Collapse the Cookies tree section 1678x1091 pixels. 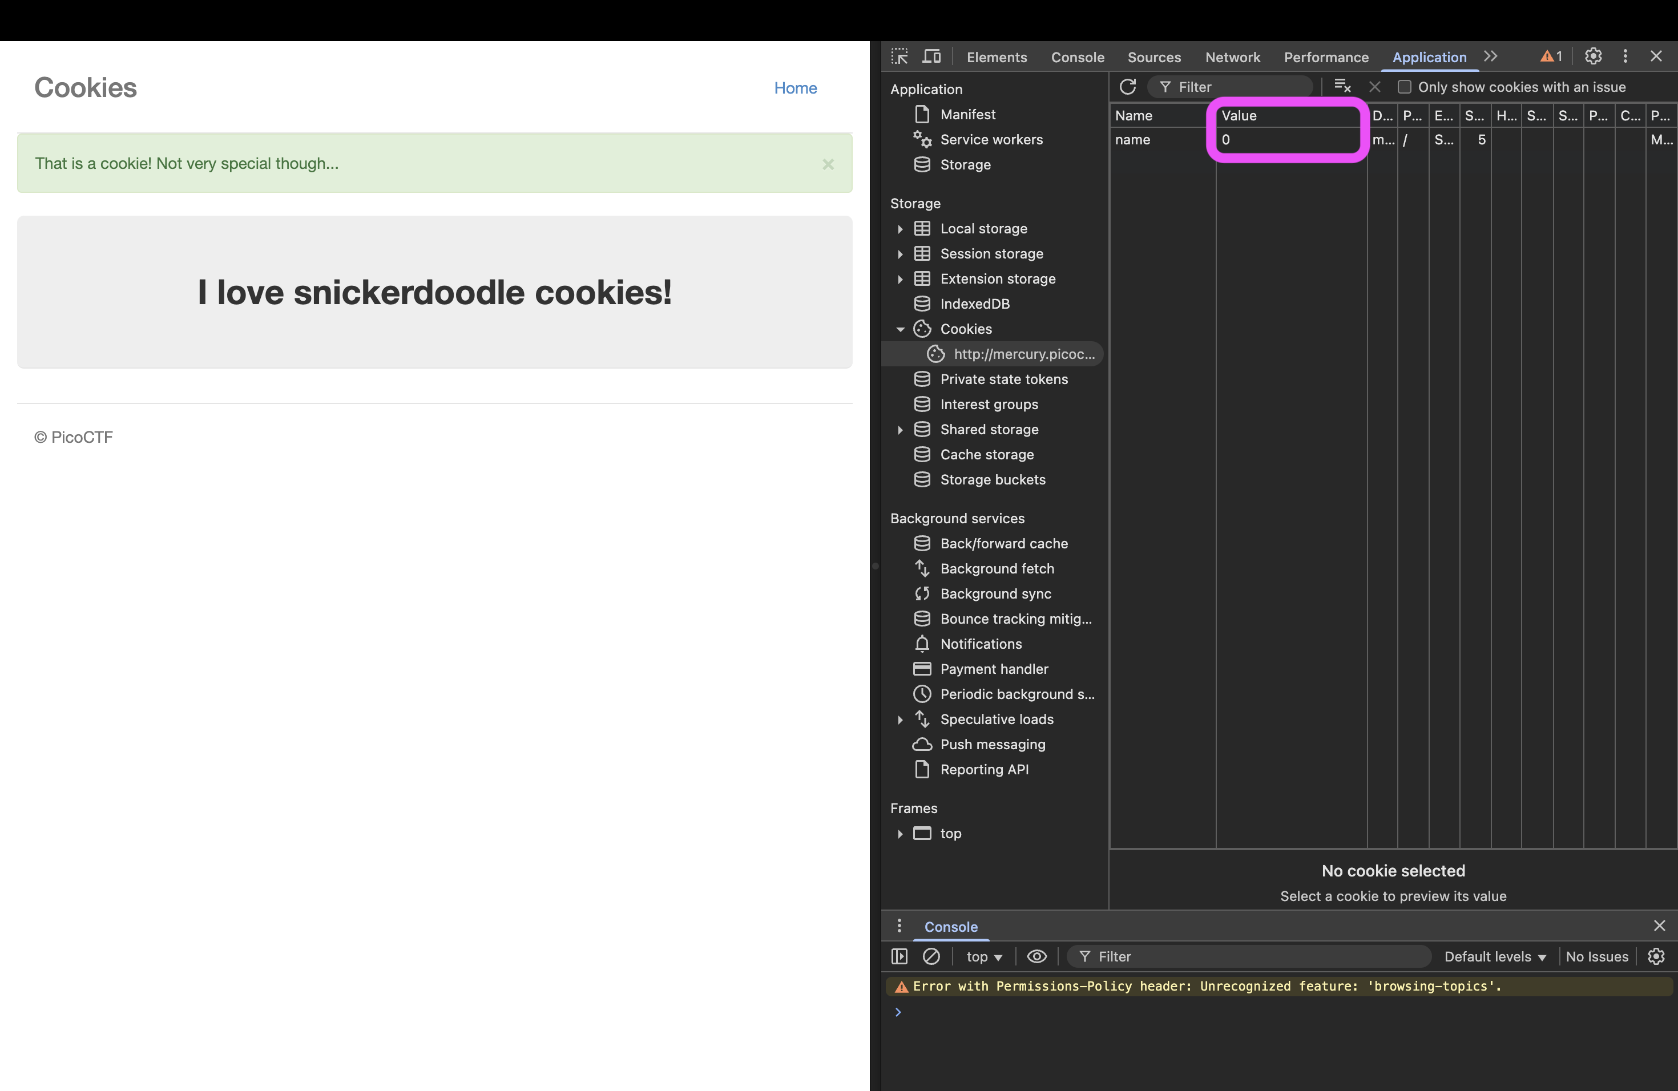pos(900,329)
